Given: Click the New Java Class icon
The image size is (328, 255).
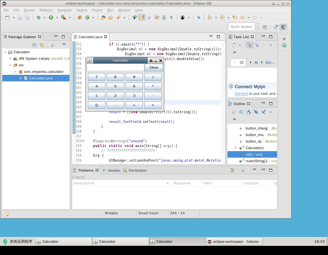Looking at the screenshot, I should (87, 18).
